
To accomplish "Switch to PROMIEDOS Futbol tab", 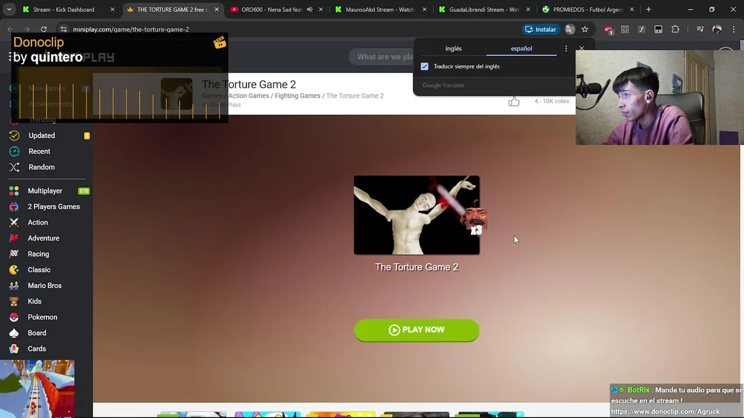I will tap(587, 9).
